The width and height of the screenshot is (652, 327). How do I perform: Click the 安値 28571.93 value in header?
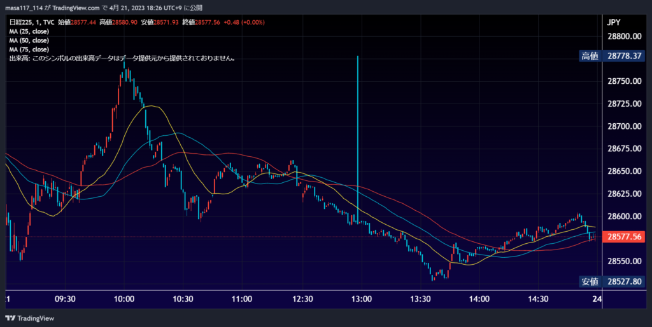tap(159, 22)
